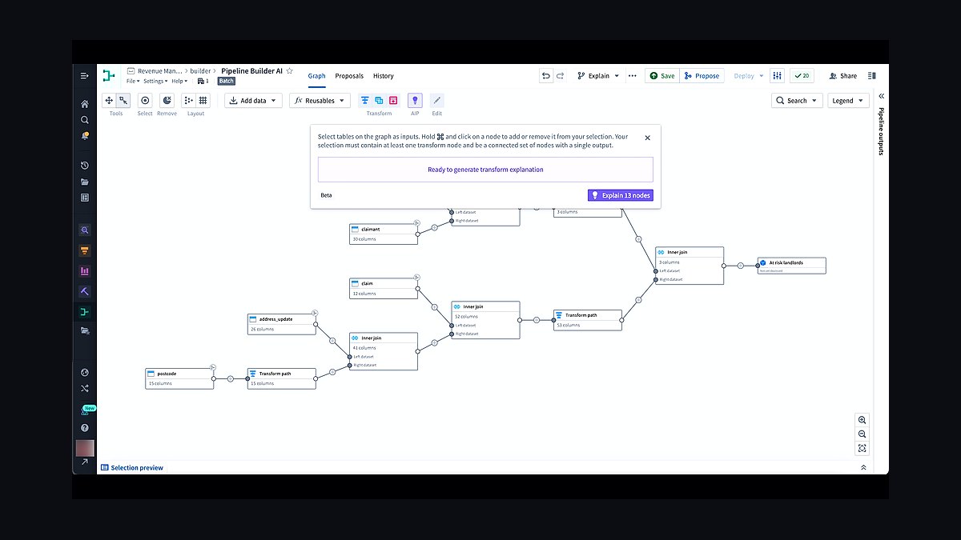The height and width of the screenshot is (540, 961).
Task: Open the File menu
Action: (x=133, y=81)
